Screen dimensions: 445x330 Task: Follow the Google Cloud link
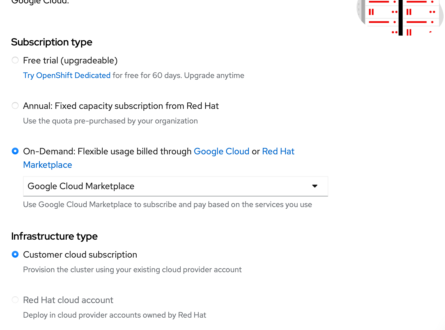coord(221,152)
